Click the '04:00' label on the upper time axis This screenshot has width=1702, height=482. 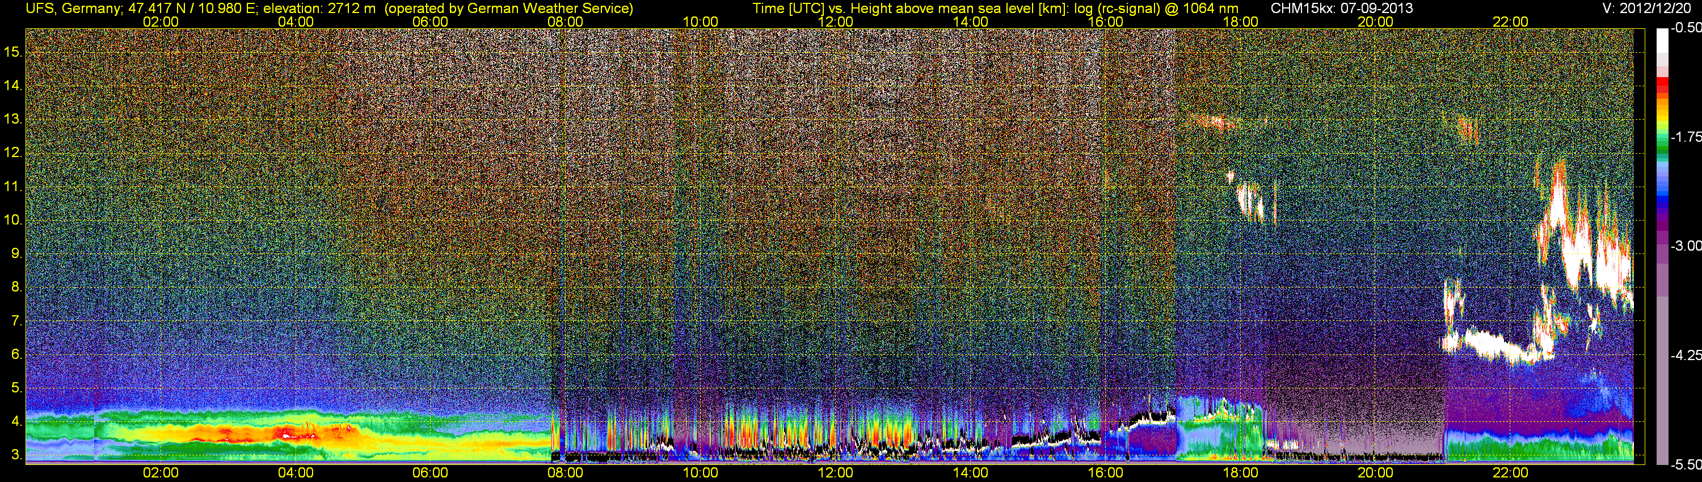click(296, 22)
